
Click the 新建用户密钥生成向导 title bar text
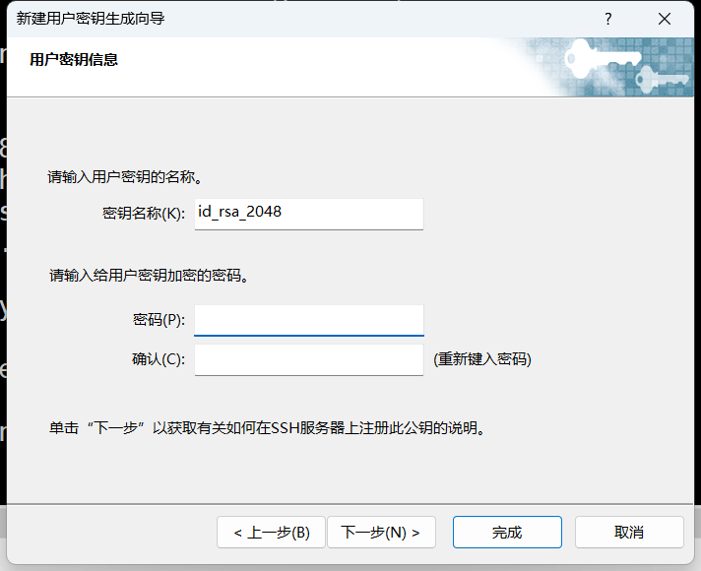91,19
